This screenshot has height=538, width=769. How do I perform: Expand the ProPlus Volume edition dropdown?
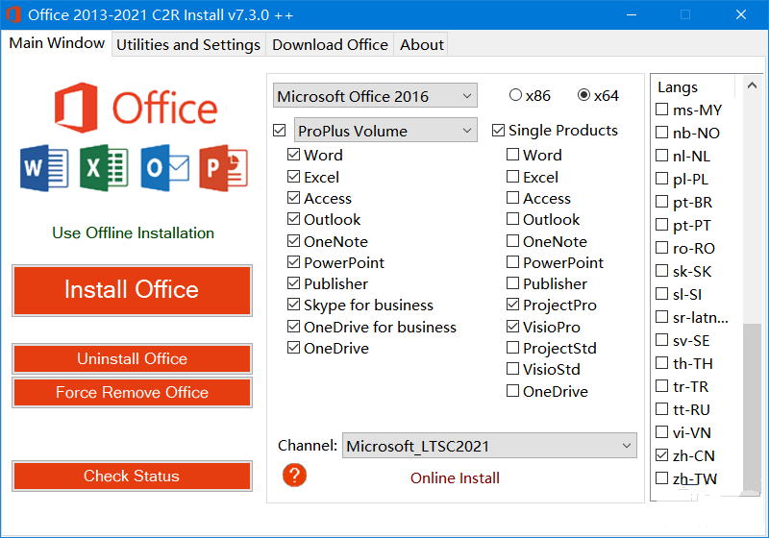coord(385,131)
